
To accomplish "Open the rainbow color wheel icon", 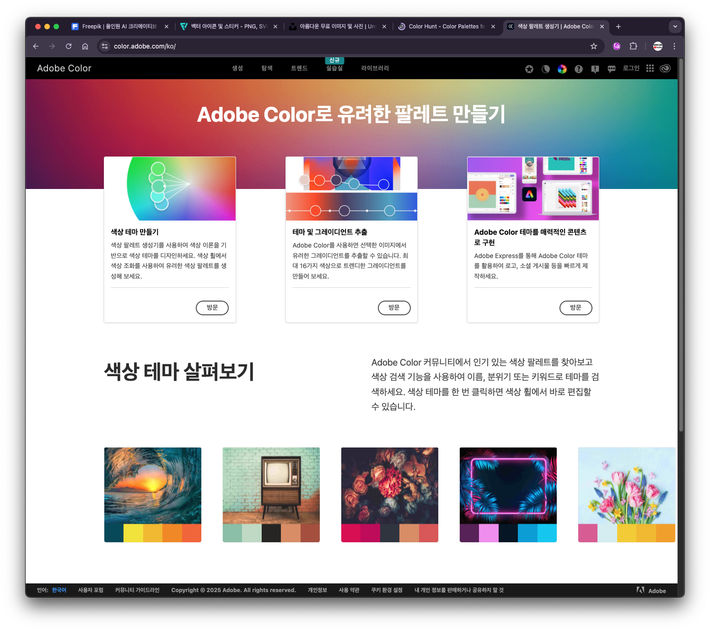I will (x=562, y=69).
